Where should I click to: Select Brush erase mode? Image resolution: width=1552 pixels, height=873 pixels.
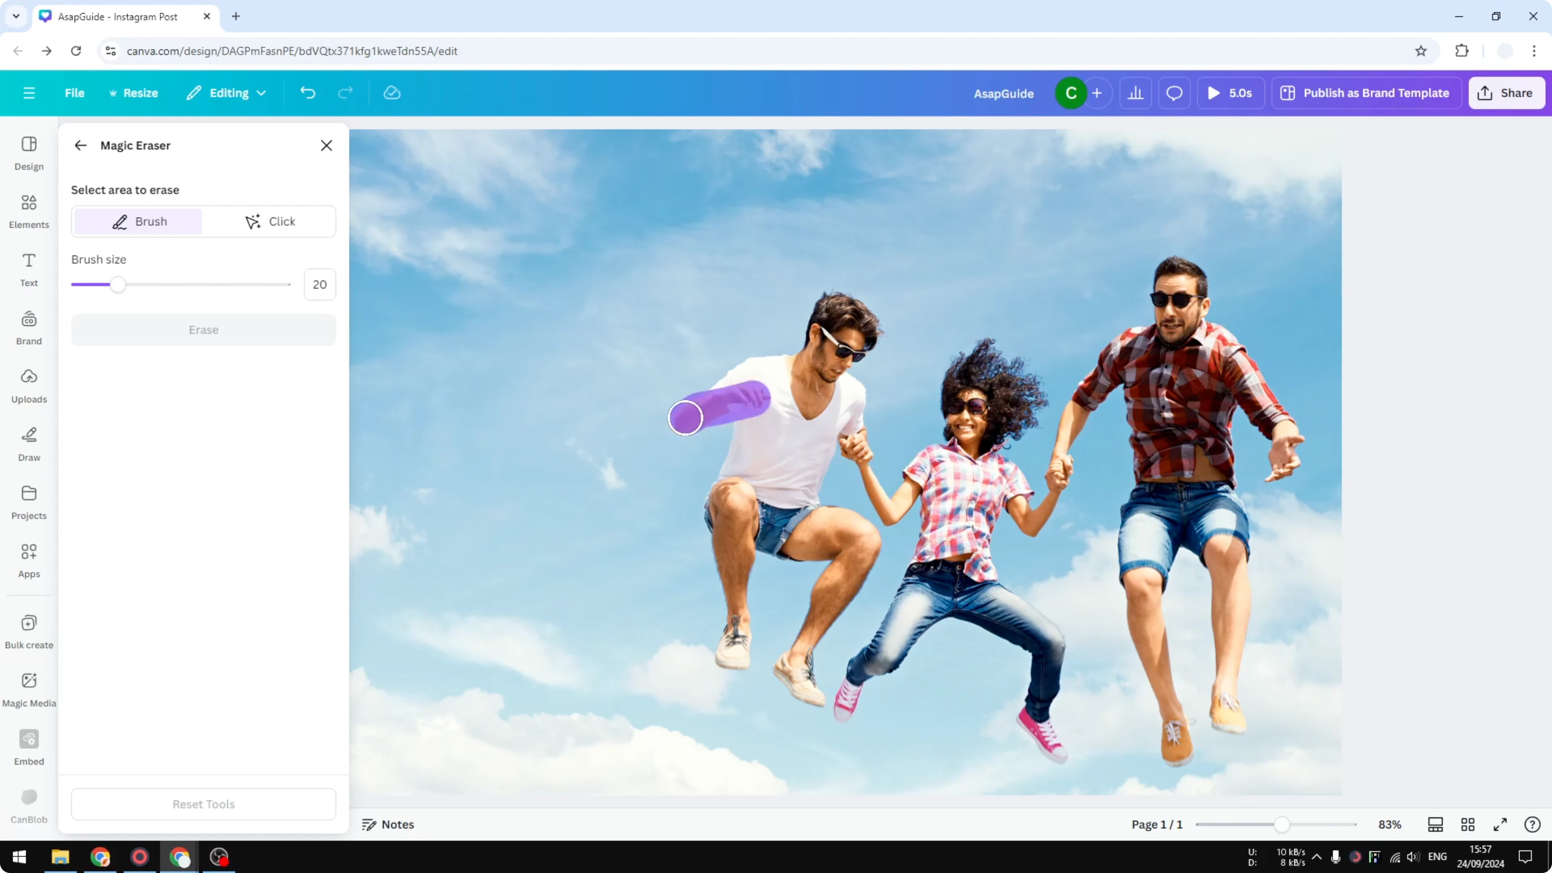(x=139, y=222)
